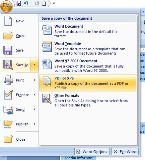Open the Undo history dropdown arrow
Viewport: 145px width, 160px height.
click(31, 3)
